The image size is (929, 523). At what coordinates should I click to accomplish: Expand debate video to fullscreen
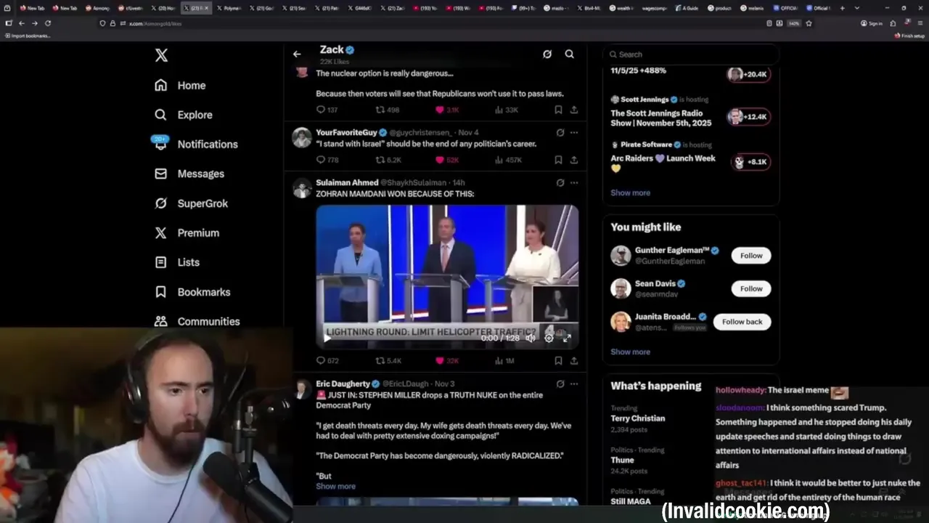pyautogui.click(x=567, y=338)
